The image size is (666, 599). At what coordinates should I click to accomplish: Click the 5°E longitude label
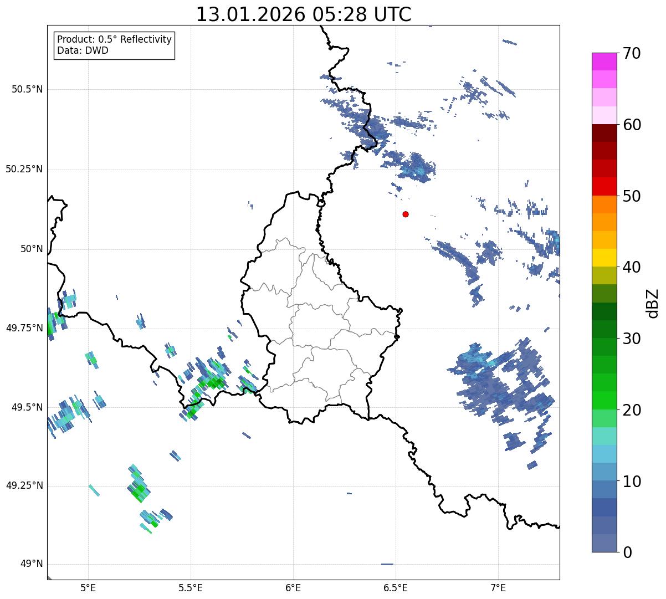tap(88, 587)
